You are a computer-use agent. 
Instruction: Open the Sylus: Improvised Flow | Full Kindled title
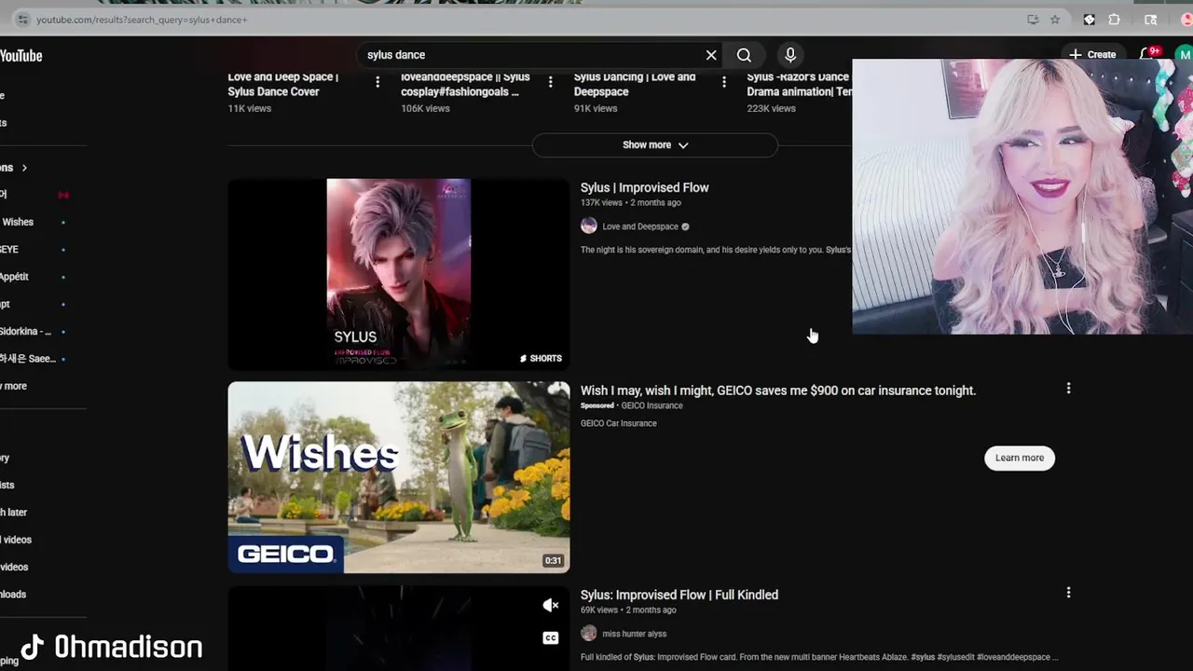(x=679, y=595)
